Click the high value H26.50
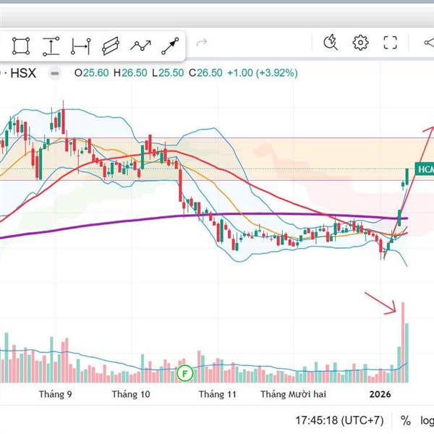 coord(130,73)
